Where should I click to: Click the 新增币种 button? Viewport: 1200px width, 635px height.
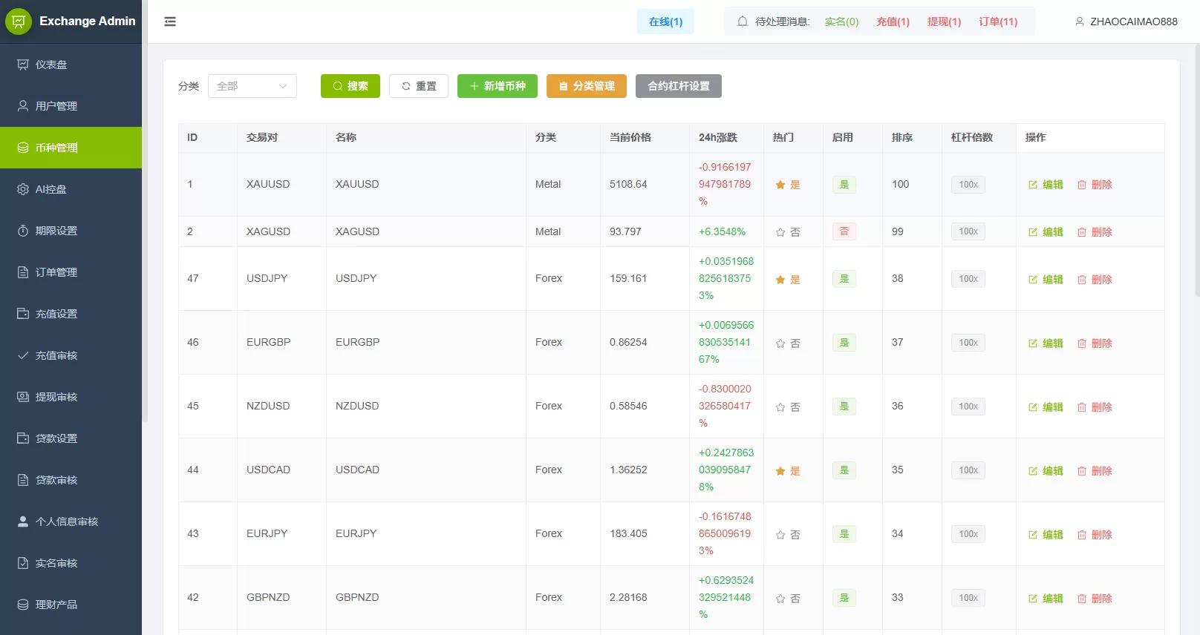click(497, 86)
